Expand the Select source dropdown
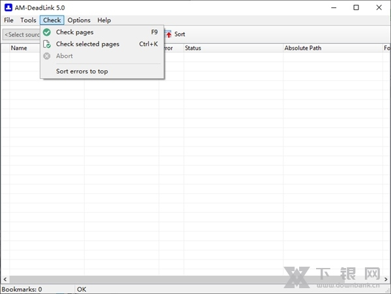 pos(22,34)
